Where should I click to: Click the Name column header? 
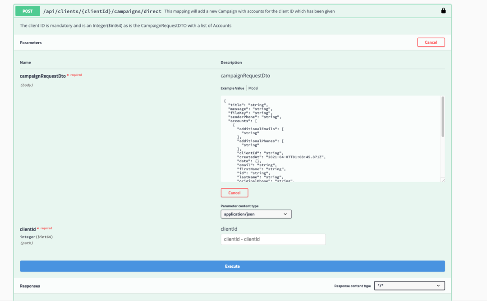pyautogui.click(x=25, y=62)
